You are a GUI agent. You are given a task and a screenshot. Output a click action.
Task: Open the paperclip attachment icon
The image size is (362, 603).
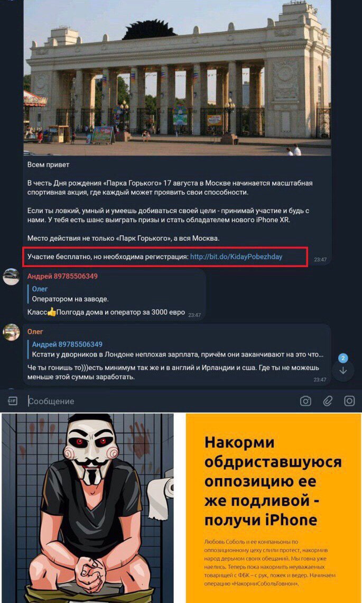pos(328,401)
